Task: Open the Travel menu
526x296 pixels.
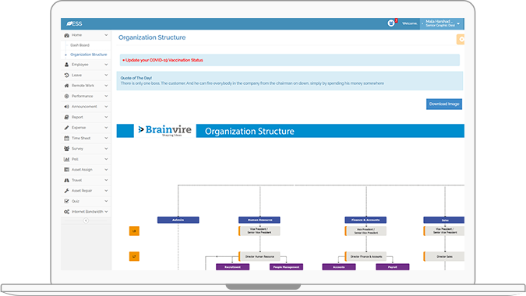Action: [86, 180]
